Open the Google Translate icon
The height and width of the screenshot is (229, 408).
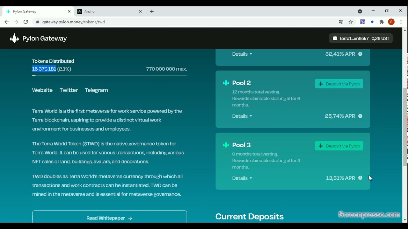341,22
